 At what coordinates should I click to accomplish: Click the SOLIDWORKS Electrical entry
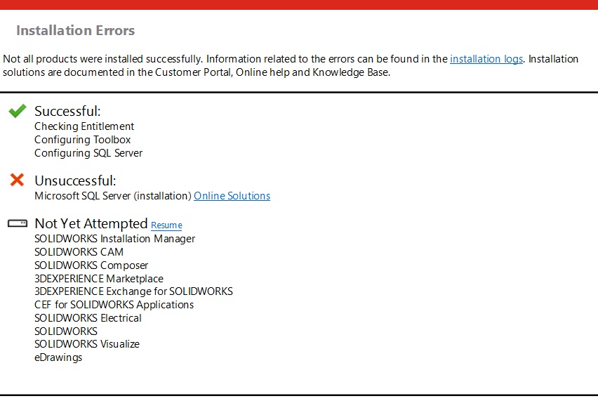pos(88,318)
